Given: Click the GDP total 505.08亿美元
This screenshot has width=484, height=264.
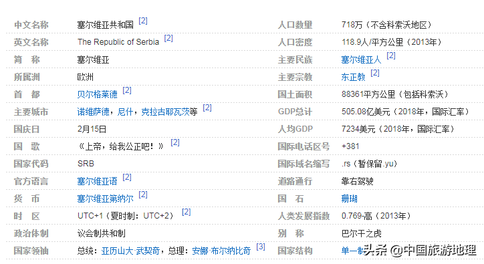Looking at the screenshot, I should click(x=366, y=112).
